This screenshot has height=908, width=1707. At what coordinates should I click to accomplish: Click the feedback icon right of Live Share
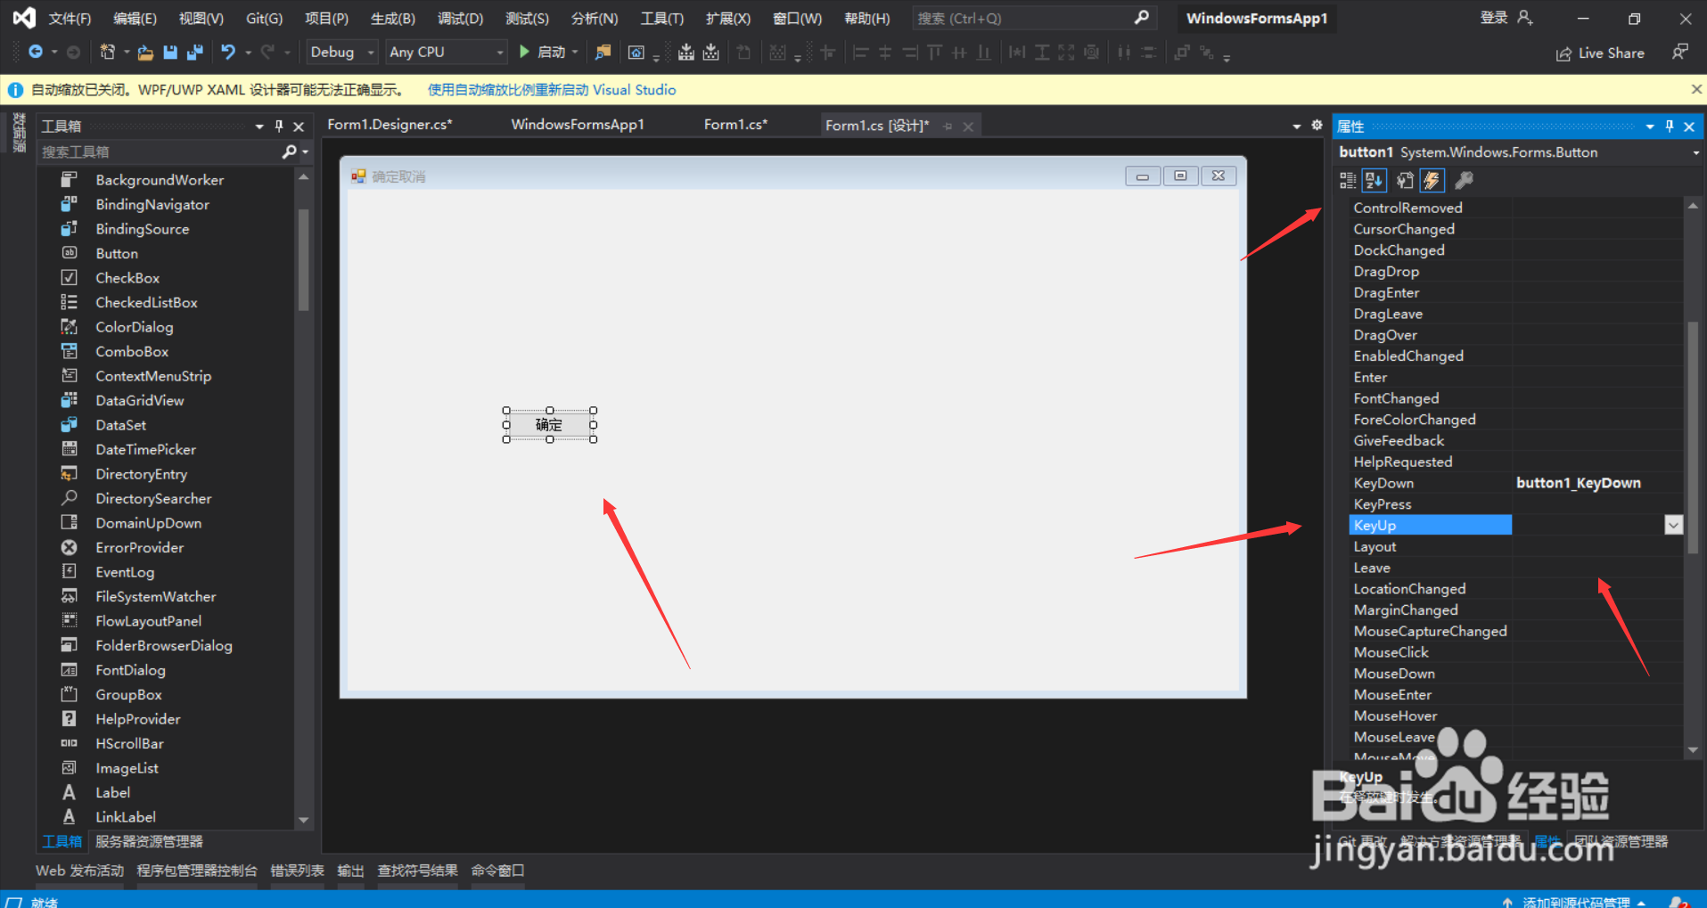click(1679, 52)
